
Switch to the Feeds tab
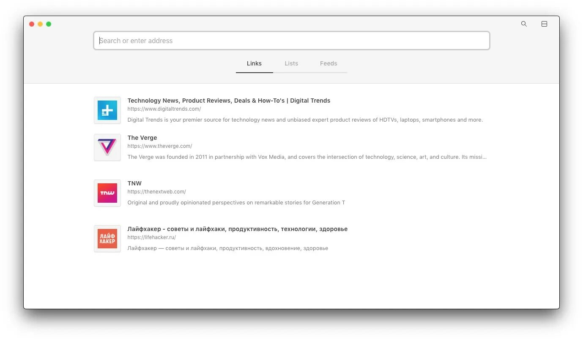point(328,63)
